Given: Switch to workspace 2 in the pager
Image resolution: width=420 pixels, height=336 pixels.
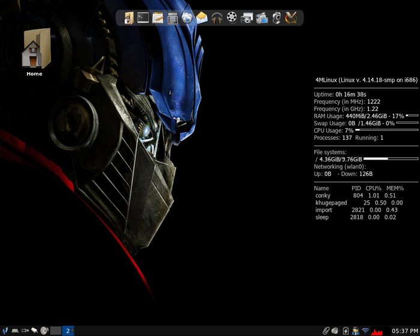Looking at the screenshot, I should coord(68,331).
